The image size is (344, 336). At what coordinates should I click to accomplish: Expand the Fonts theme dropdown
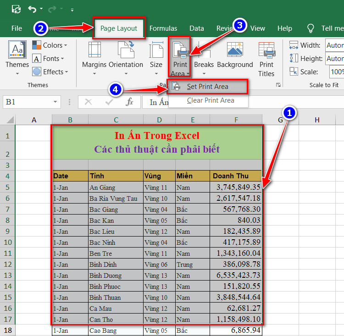(x=48, y=59)
